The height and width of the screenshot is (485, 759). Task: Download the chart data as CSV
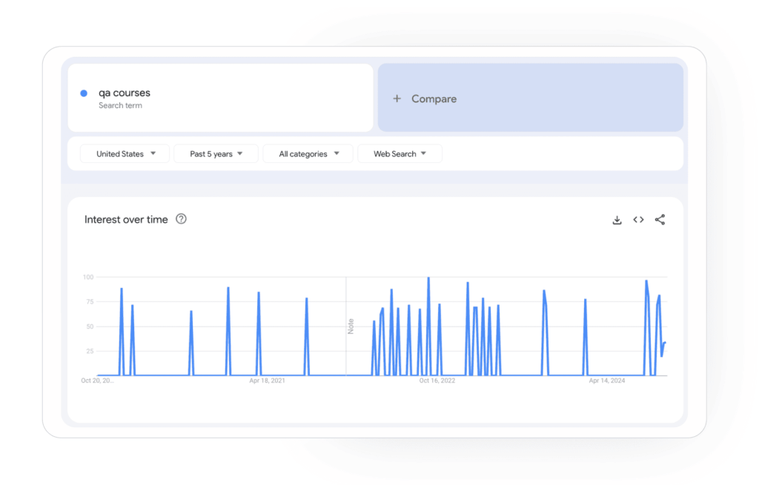pos(617,220)
